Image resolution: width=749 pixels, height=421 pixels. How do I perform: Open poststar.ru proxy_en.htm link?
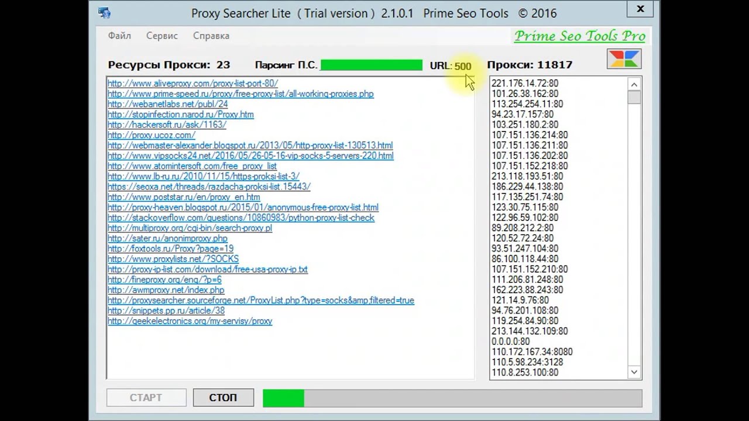click(184, 197)
